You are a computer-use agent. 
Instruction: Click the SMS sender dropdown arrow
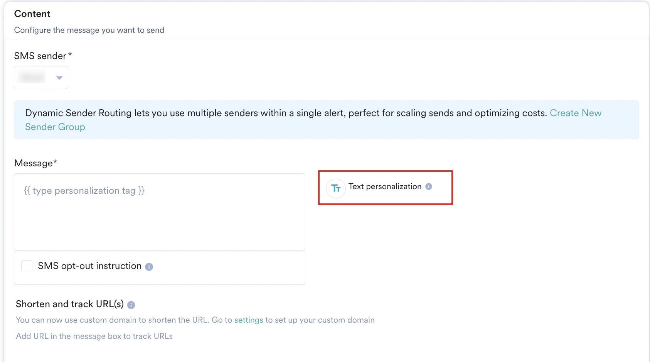coord(59,78)
